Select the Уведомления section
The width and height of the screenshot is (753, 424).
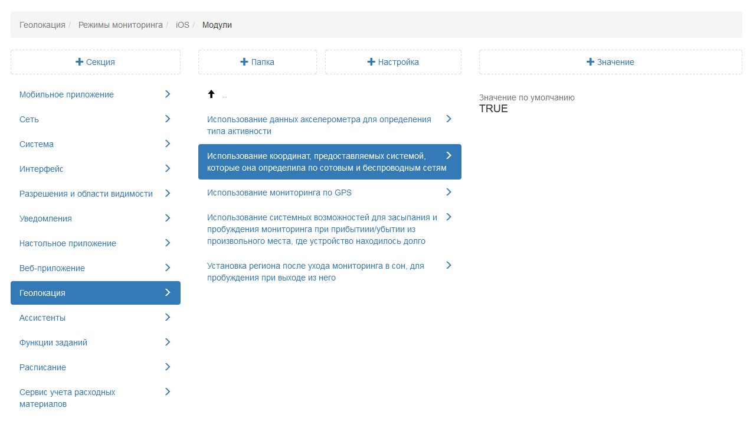tap(45, 218)
